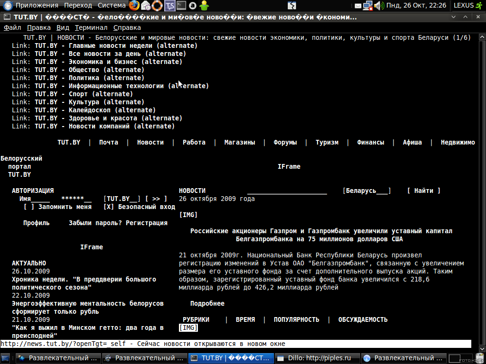Open the Справка menu
Screen dimensions: 486x364
(x=127, y=27)
